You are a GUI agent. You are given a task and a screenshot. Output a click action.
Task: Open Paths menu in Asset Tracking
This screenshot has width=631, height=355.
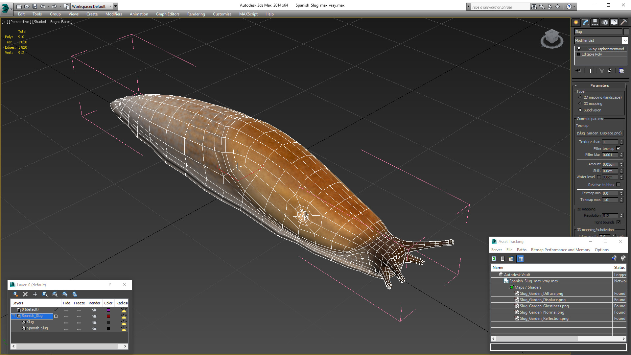point(522,250)
